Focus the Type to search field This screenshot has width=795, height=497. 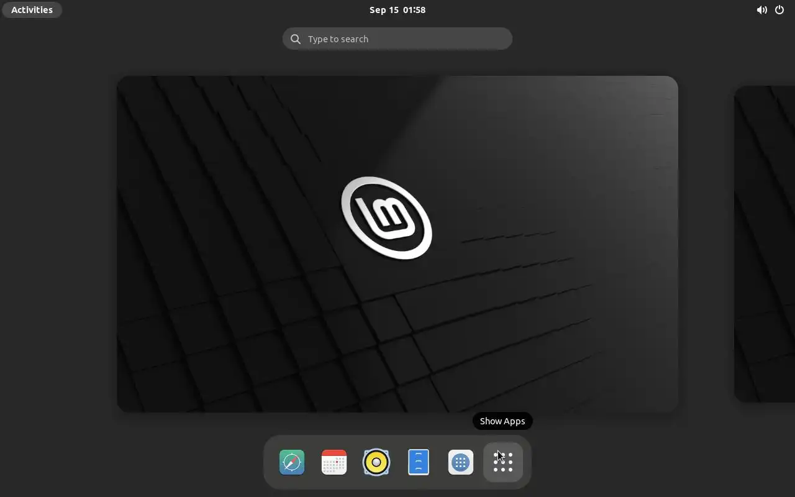(x=397, y=39)
